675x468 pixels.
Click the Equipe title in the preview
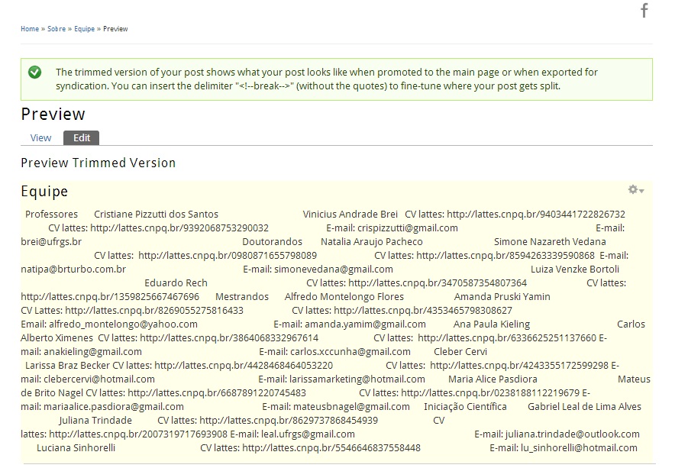pyautogui.click(x=44, y=192)
